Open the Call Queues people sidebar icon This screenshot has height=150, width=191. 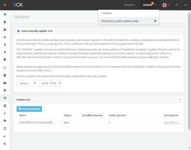pyautogui.click(x=5, y=75)
